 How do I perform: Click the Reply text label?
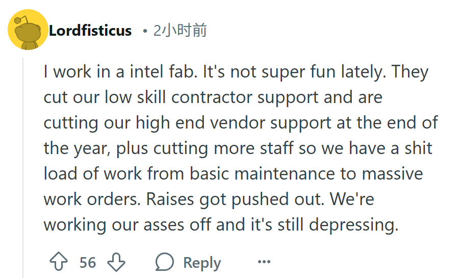tap(202, 263)
